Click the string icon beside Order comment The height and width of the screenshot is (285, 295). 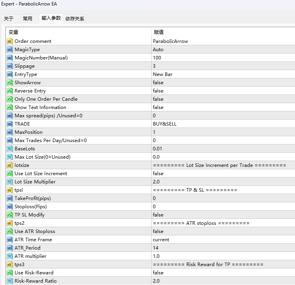(10, 41)
